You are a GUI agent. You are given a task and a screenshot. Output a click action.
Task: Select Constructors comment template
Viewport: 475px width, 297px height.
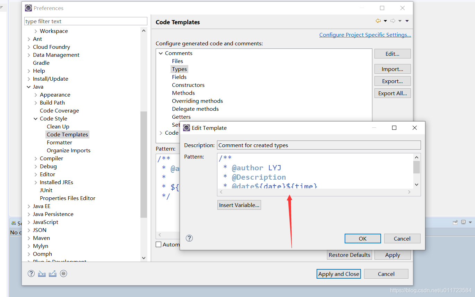pyautogui.click(x=188, y=85)
